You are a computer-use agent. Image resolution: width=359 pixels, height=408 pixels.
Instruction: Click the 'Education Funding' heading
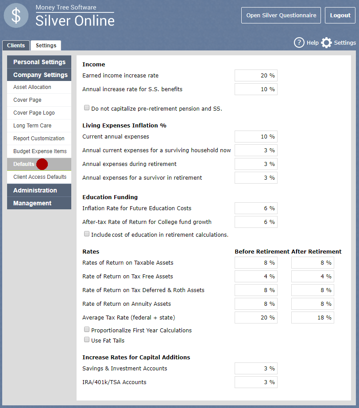[110, 197]
